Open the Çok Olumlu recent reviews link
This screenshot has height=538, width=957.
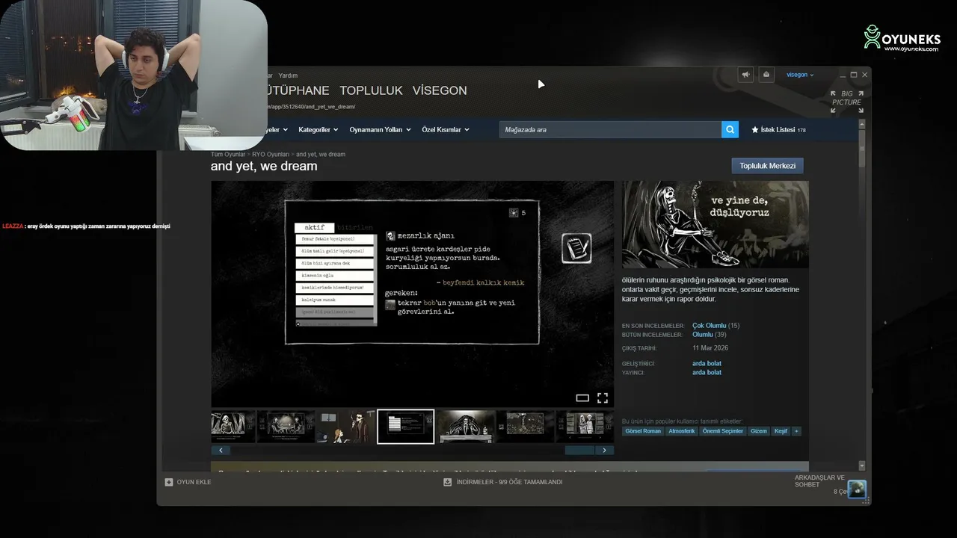point(710,326)
